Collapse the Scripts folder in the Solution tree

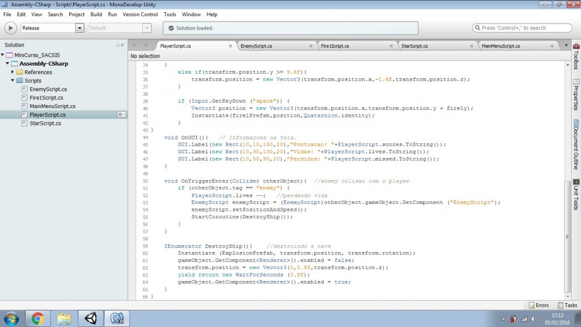[12, 81]
